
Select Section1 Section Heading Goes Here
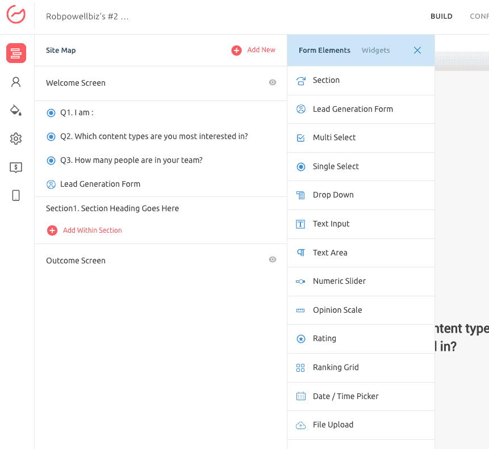(112, 208)
